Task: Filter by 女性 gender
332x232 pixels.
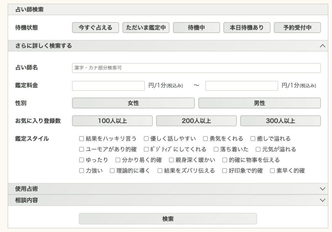Action: pos(133,103)
